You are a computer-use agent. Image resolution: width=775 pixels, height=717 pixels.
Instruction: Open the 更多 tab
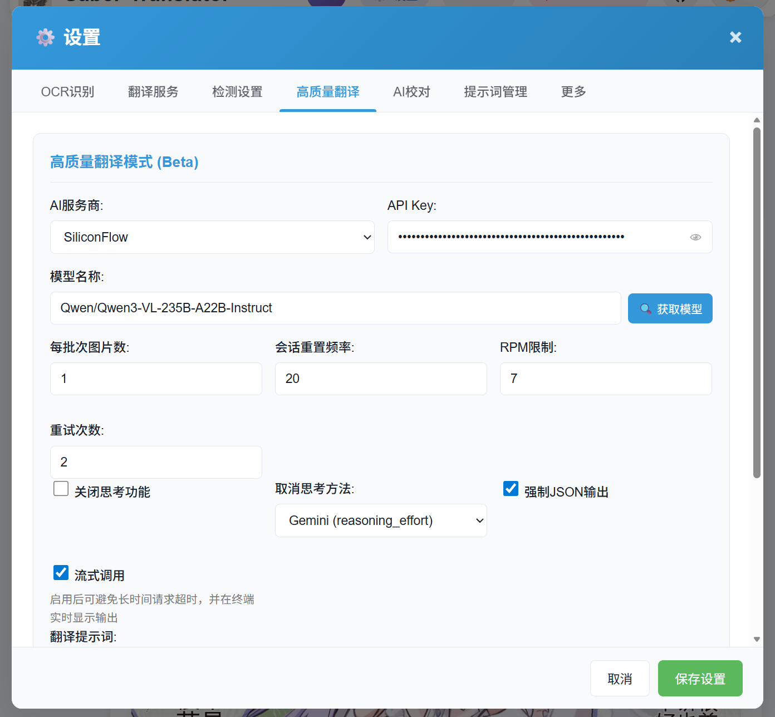point(573,92)
